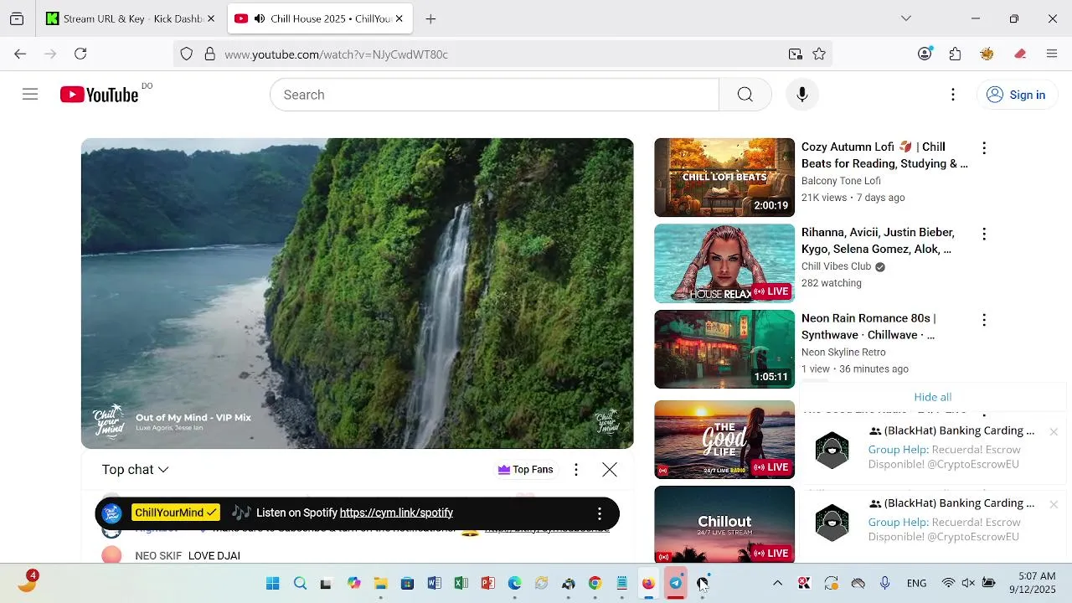Click Hide all notifications
The height and width of the screenshot is (603, 1072).
point(932,397)
